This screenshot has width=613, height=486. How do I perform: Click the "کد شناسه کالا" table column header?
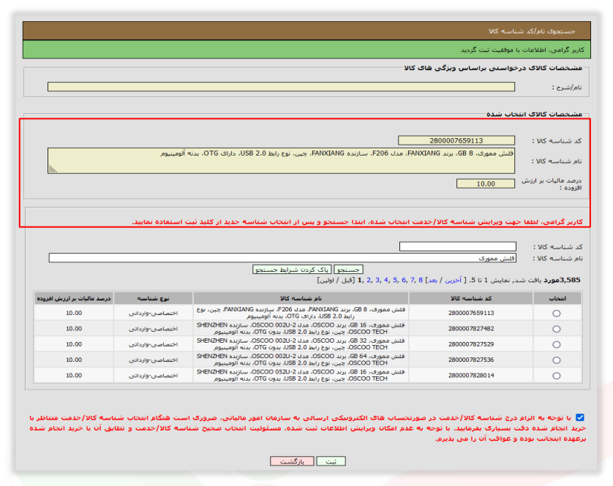click(x=471, y=298)
